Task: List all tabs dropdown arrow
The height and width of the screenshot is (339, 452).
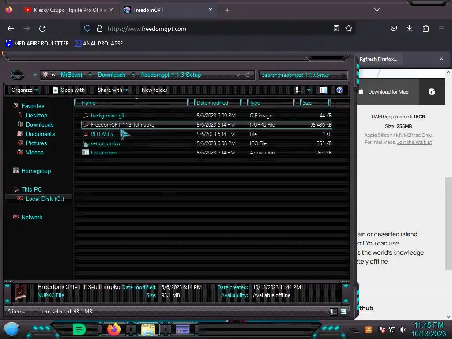Action: (377, 10)
